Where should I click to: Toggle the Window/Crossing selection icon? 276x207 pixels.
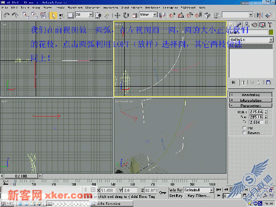click(98, 15)
